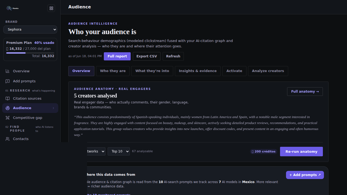
Task: Switch to Who they are tab
Action: tap(113, 71)
